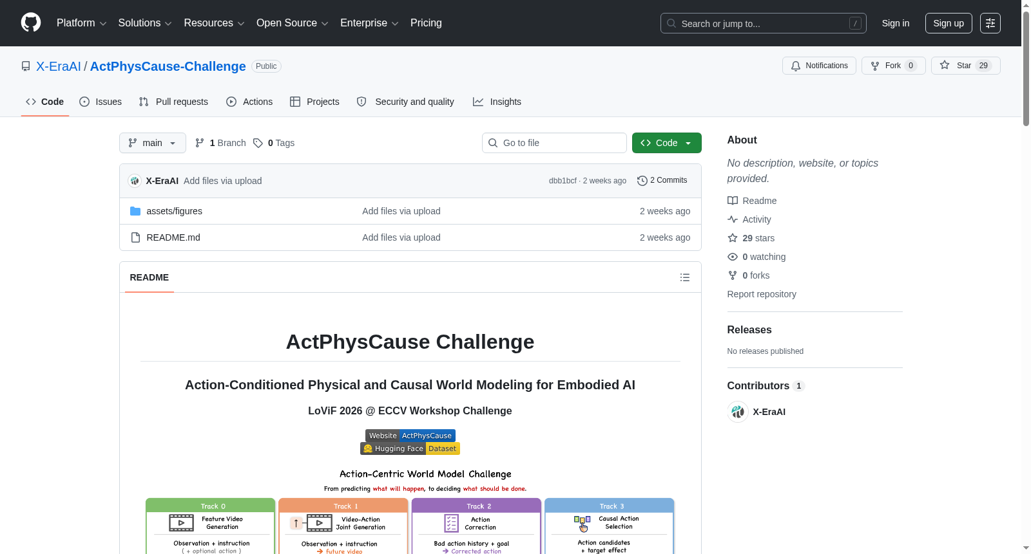Screen dimensions: 1031x554
Task: Expand the Open Source menu
Action: (292, 23)
